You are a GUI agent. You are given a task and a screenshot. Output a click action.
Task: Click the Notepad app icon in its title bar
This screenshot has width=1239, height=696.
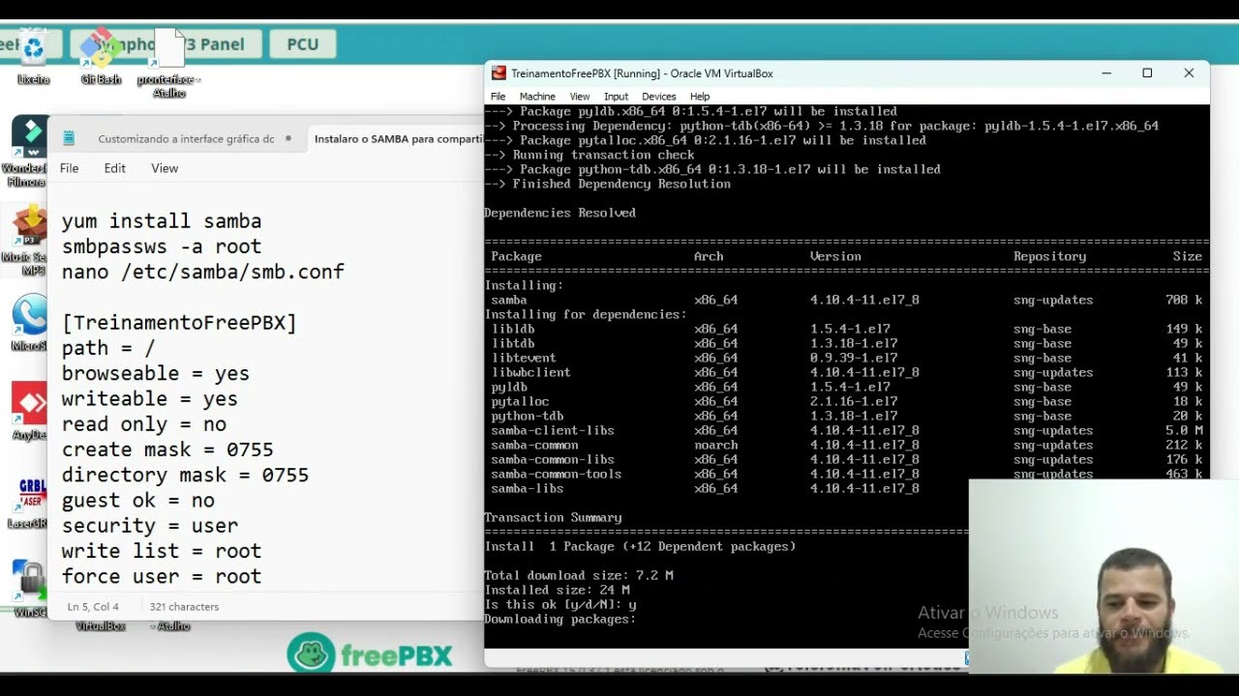69,138
